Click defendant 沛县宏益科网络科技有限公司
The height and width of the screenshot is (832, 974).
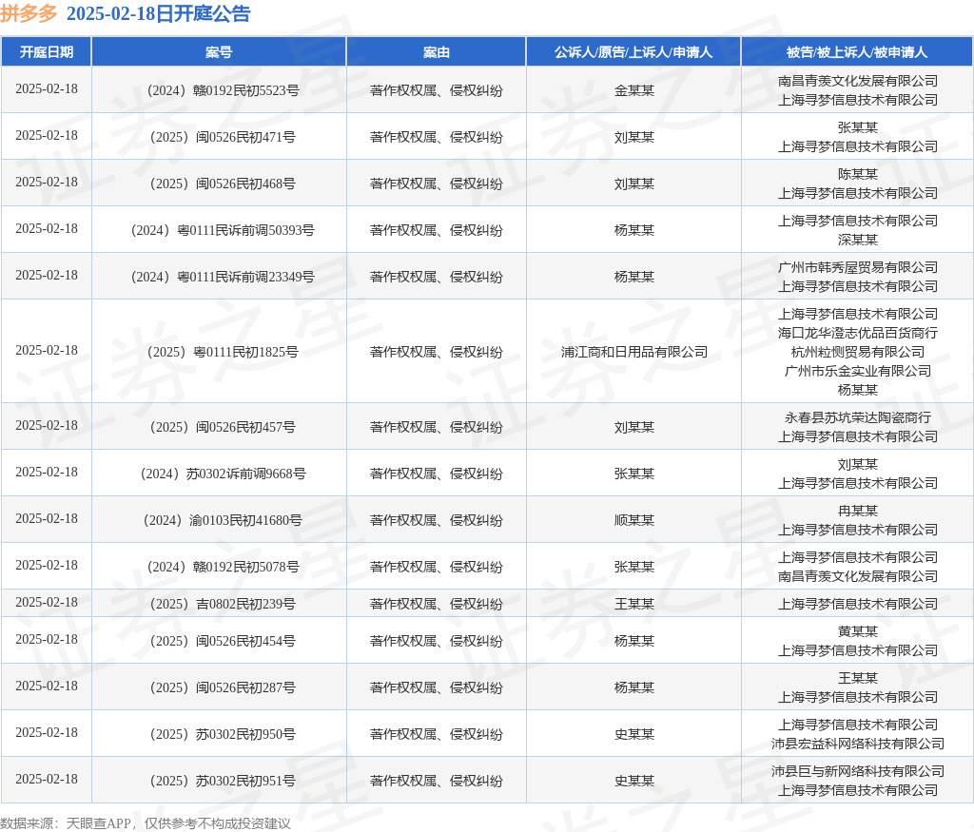(857, 744)
